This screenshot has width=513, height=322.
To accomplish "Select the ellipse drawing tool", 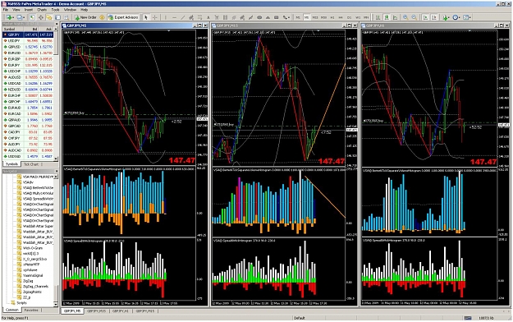I will [x=259, y=17].
